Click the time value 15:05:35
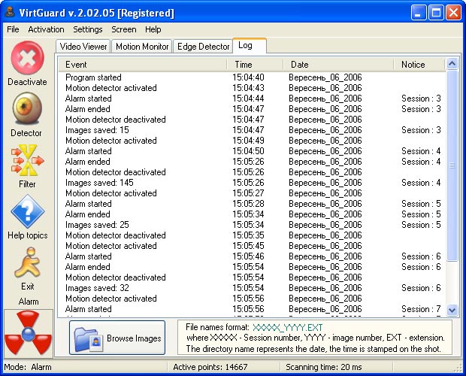Image resolution: width=466 pixels, height=376 pixels. tap(248, 235)
